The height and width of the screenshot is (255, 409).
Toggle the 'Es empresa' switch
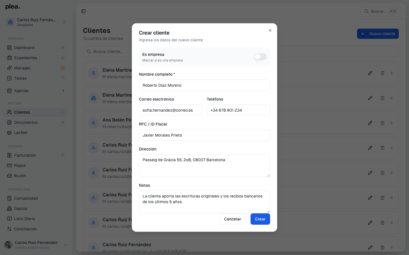pos(260,57)
